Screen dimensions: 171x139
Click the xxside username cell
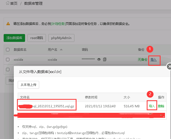coord(52,60)
